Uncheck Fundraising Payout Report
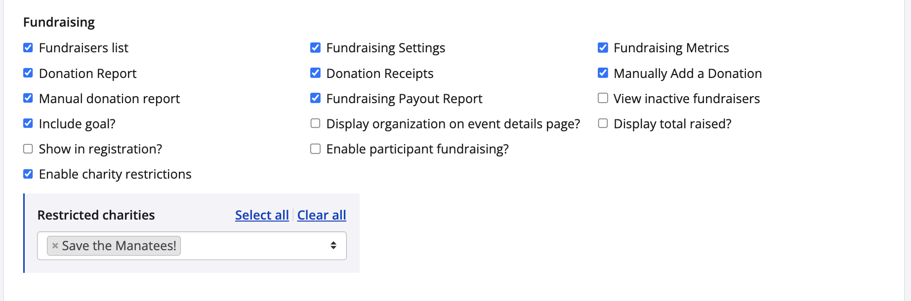 [315, 98]
